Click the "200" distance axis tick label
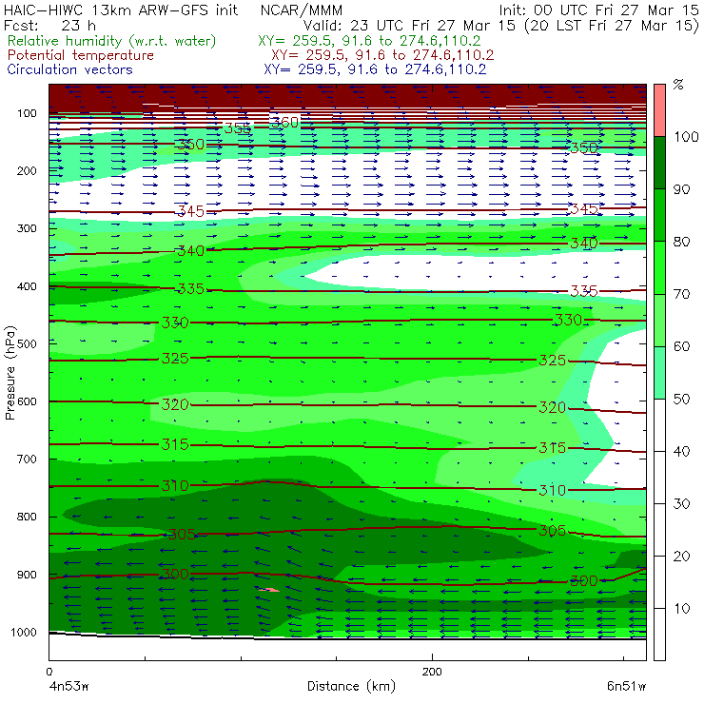 coord(432,672)
